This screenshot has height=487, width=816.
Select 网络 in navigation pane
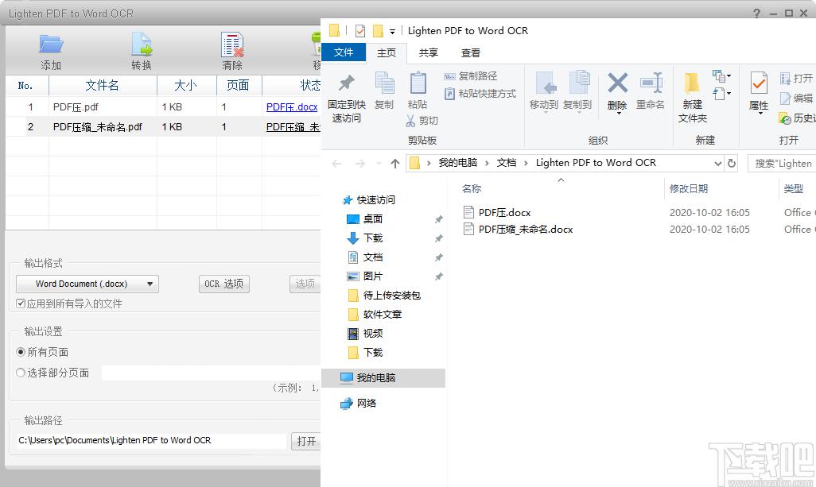click(x=358, y=404)
